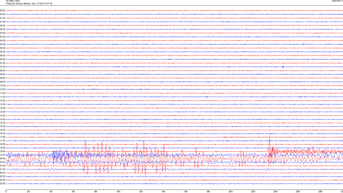The width and height of the screenshot is (343, 193).
Task: Choose the 04:30 row label
Action: (x=3, y=44)
